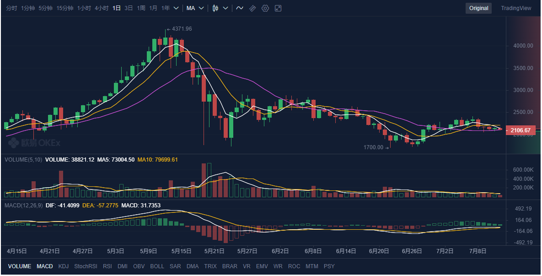Viewport: 542px width, 276px height.
Task: Expand chart to fullscreen icon
Action: (x=278, y=8)
